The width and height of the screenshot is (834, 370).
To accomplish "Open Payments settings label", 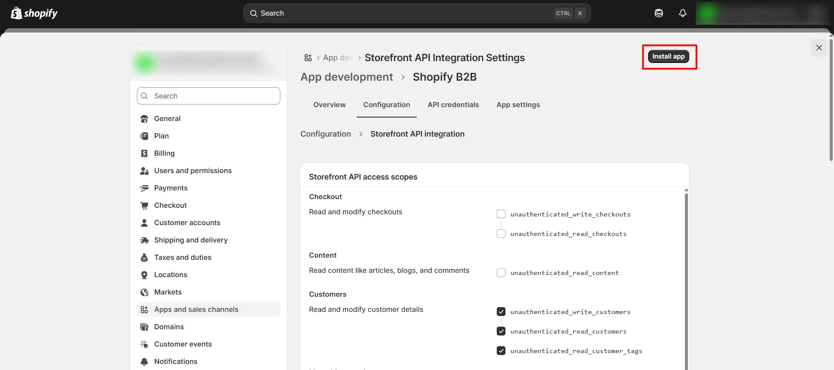I will point(171,188).
